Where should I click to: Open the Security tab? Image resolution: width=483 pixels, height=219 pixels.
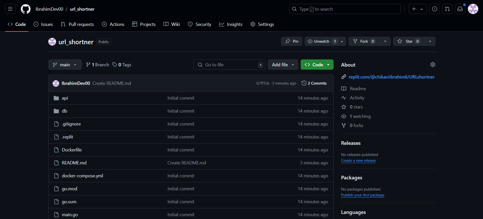click(x=200, y=24)
